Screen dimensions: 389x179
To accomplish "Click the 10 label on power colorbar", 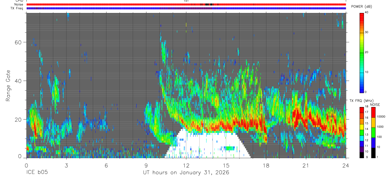I will [x=366, y=72].
